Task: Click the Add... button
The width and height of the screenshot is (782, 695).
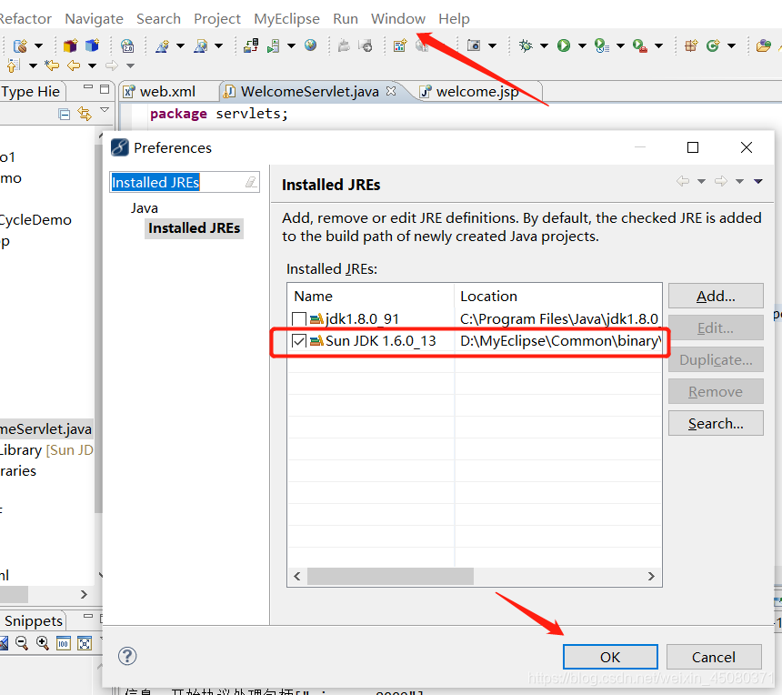Action: 716,296
